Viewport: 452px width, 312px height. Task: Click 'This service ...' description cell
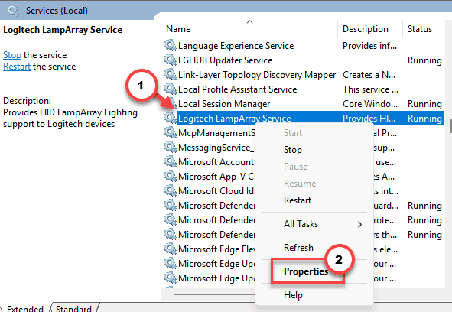tap(370, 89)
